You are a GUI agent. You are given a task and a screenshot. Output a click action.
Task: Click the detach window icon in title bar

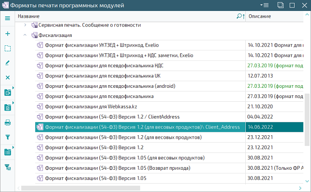point(280,5)
